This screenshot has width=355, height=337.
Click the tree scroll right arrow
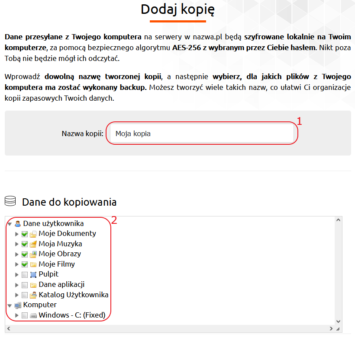pyautogui.click(x=331, y=329)
